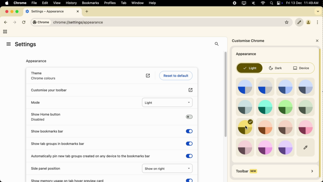Image resolution: width=323 pixels, height=182 pixels.
Task: Reload the page with the refresh icon
Action: (24, 22)
